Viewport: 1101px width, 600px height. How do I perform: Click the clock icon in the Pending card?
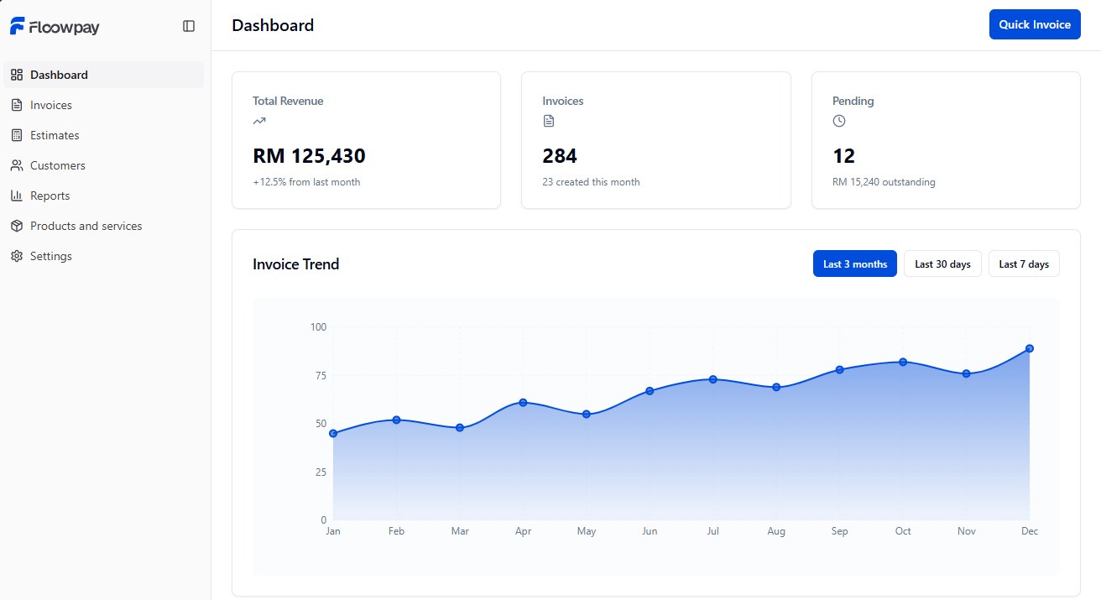coord(839,121)
